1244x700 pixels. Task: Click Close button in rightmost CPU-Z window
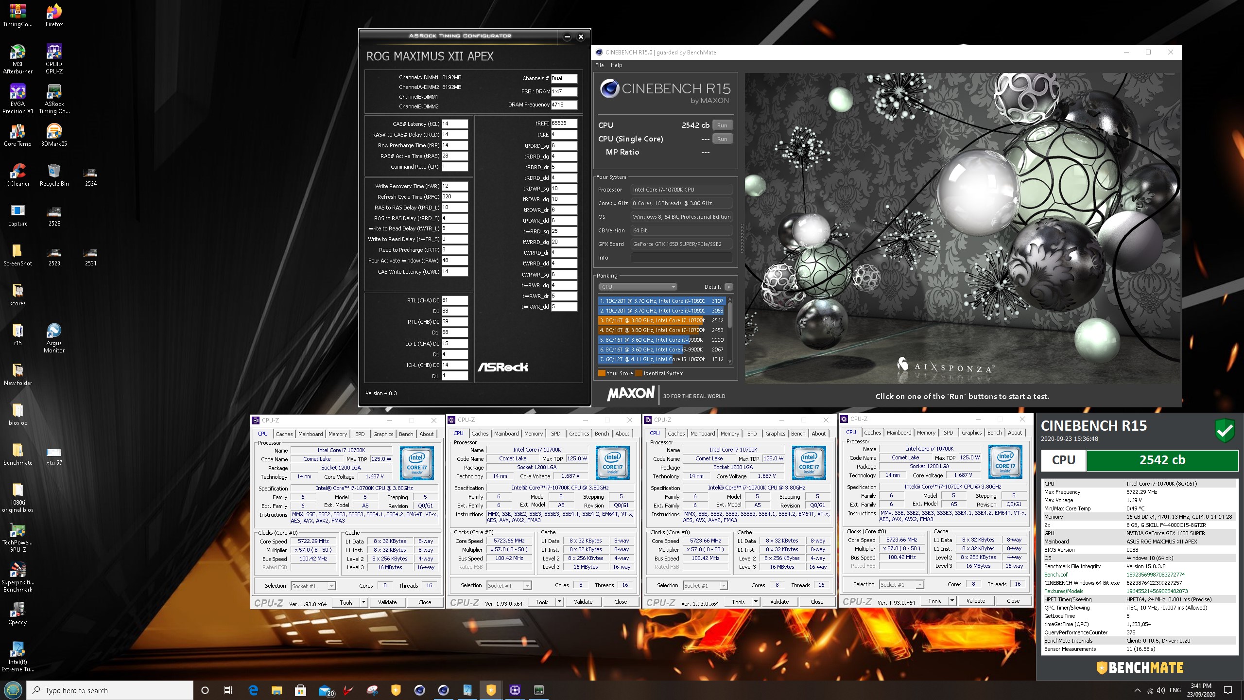click(x=1013, y=601)
